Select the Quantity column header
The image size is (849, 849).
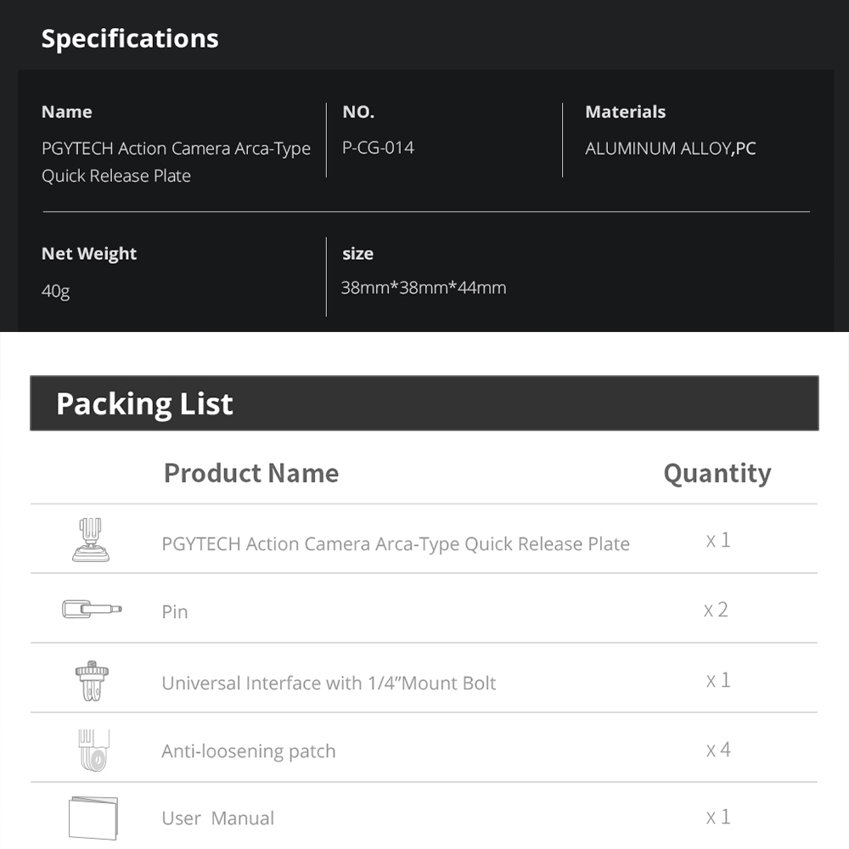click(x=717, y=474)
